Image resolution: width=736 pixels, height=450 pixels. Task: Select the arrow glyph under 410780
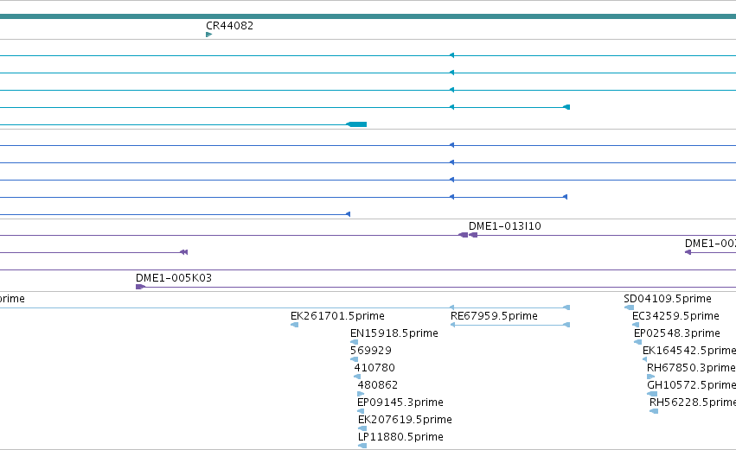(x=357, y=377)
